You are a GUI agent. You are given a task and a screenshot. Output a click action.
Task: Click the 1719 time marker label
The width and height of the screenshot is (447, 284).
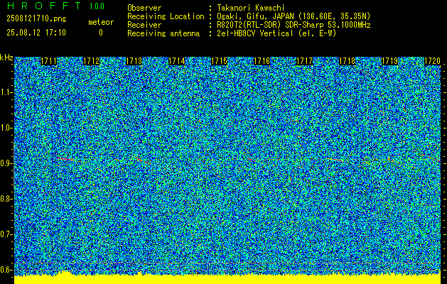[389, 61]
